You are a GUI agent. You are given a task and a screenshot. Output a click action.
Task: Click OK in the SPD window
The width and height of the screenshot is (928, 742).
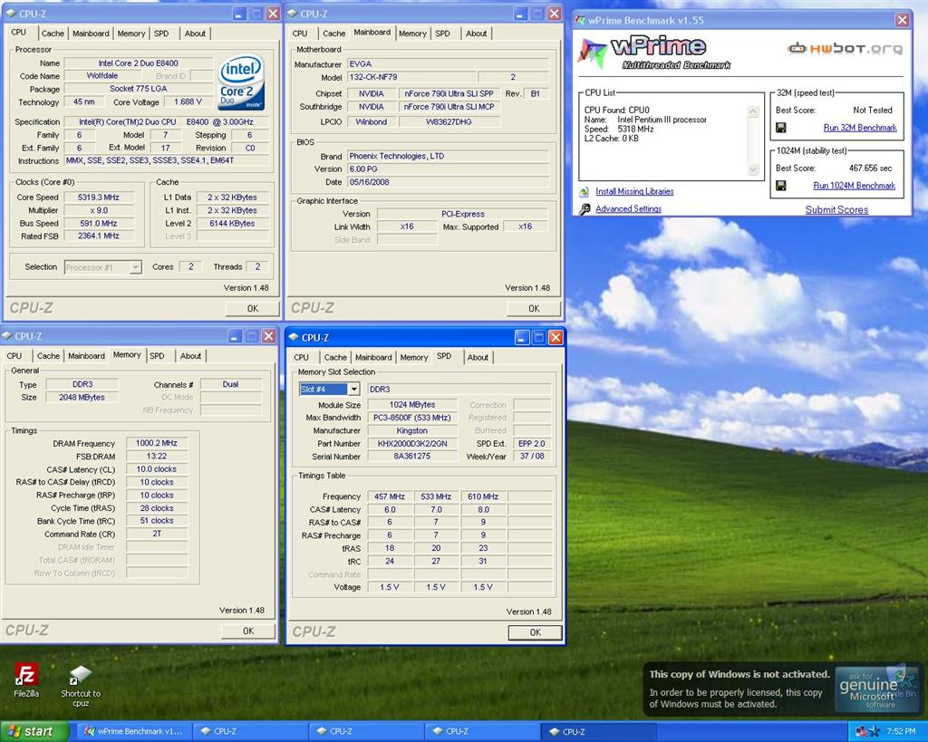535,632
